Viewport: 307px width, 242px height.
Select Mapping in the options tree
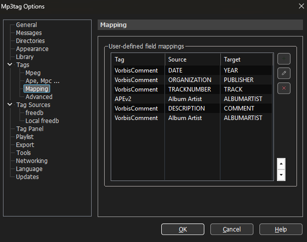pos(37,88)
